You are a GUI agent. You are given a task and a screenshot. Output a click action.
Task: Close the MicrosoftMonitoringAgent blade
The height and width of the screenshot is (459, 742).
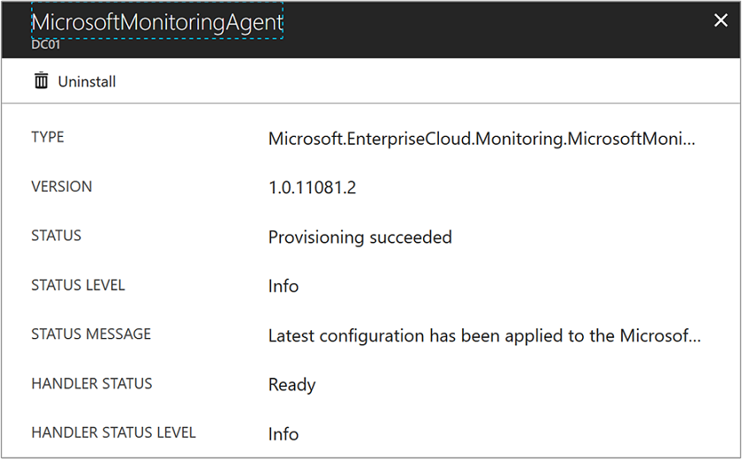pyautogui.click(x=721, y=21)
